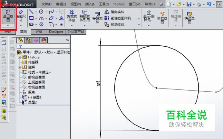Expand the 注解 annotations node
Screen dimensions: 223x139
(x=19, y=67)
